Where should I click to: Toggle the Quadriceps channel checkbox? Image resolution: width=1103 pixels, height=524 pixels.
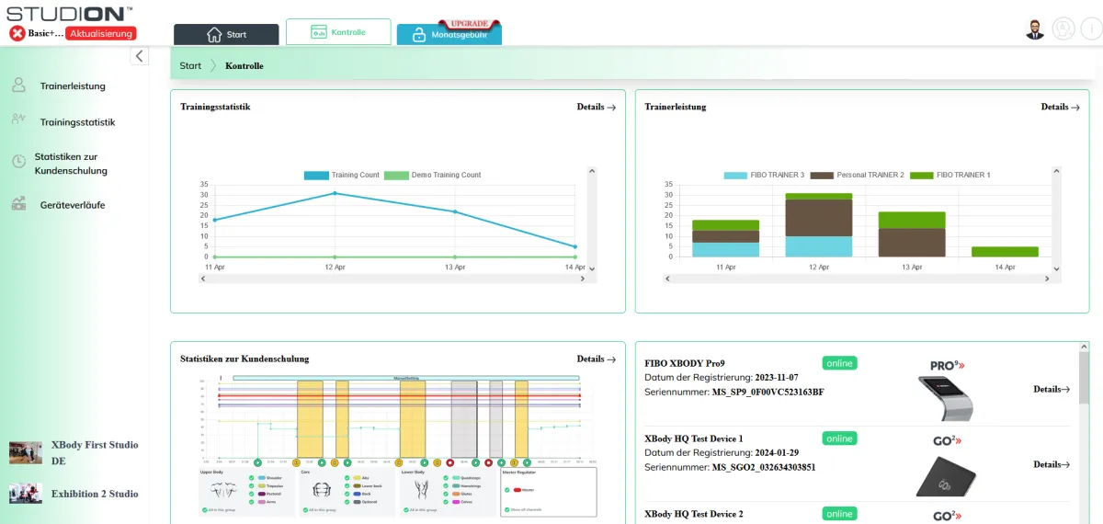point(445,478)
